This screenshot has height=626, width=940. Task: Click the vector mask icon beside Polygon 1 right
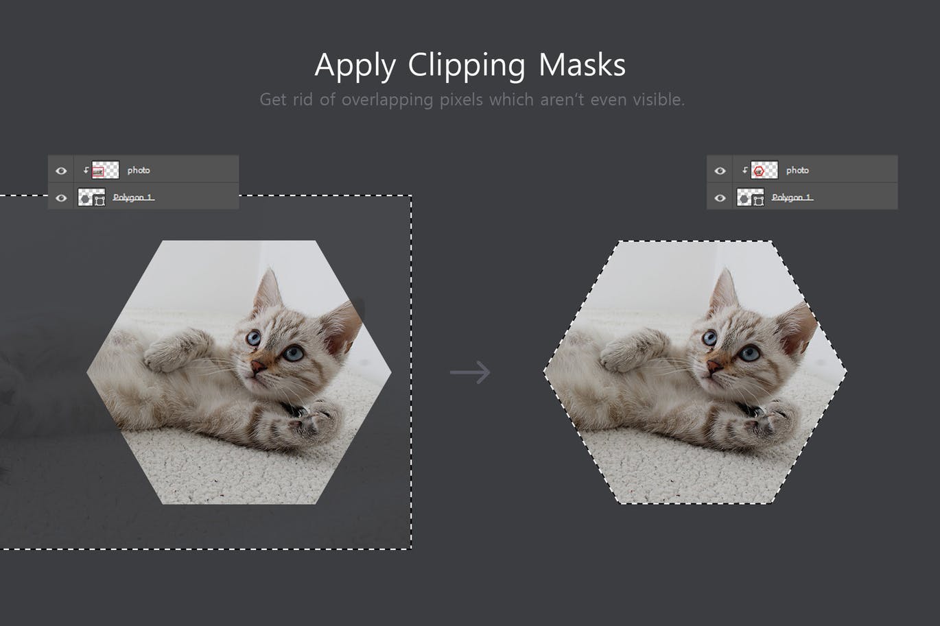tap(759, 199)
